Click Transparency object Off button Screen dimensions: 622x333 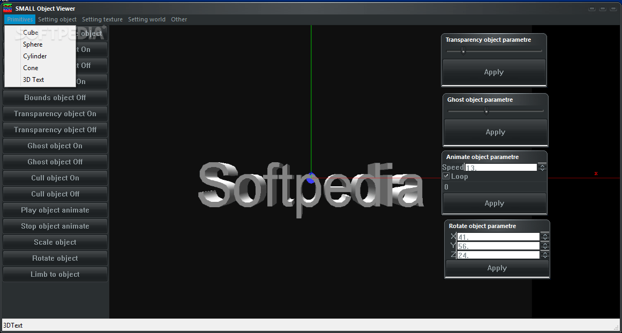pos(55,130)
